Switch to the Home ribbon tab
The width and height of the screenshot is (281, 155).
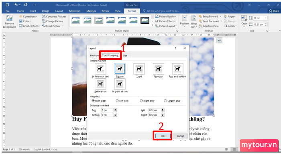pos(20,11)
